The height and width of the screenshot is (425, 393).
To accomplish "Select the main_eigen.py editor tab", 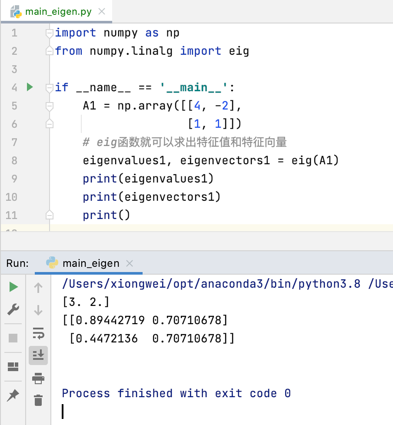I will pyautogui.click(x=57, y=12).
